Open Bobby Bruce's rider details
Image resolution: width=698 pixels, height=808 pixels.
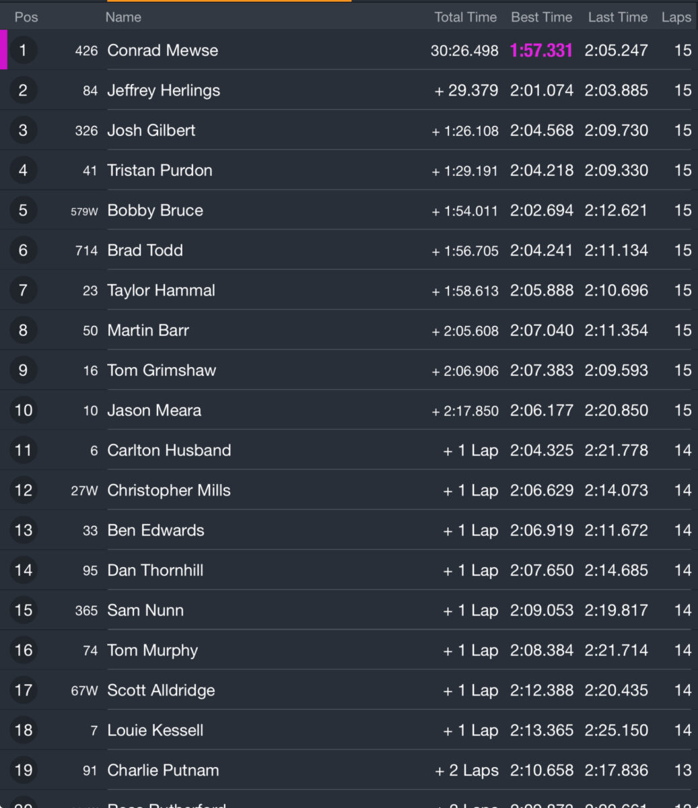(155, 210)
